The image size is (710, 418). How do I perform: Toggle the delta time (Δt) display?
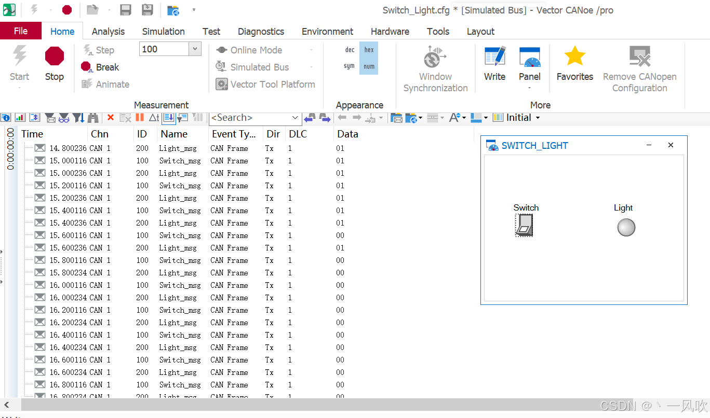click(x=154, y=118)
